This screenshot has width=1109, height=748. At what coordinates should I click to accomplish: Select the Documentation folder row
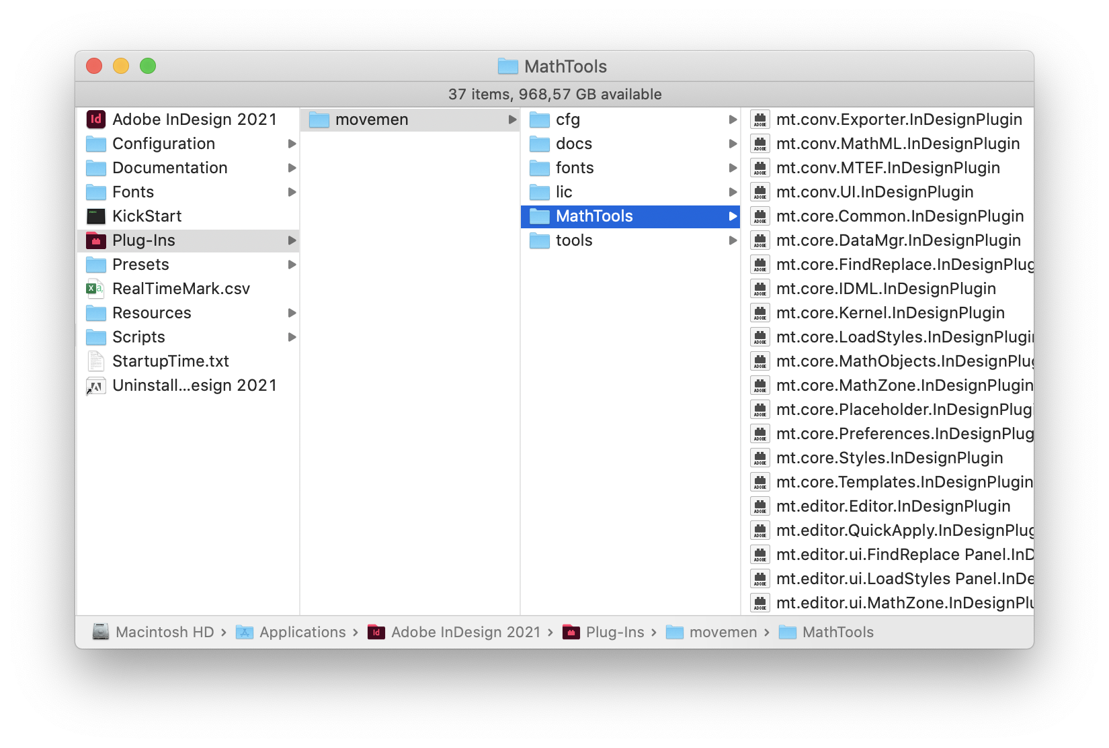point(189,168)
